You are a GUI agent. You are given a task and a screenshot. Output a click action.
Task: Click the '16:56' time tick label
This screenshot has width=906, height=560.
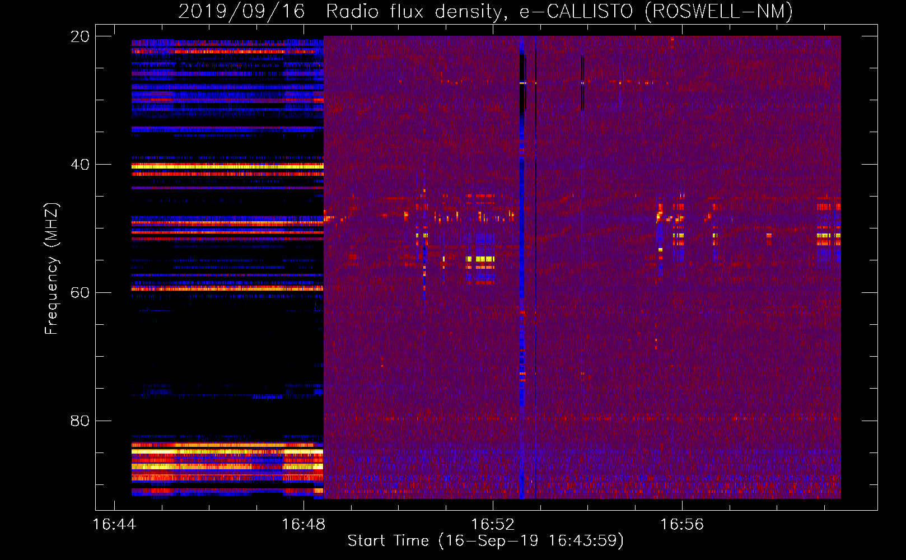pos(682,524)
